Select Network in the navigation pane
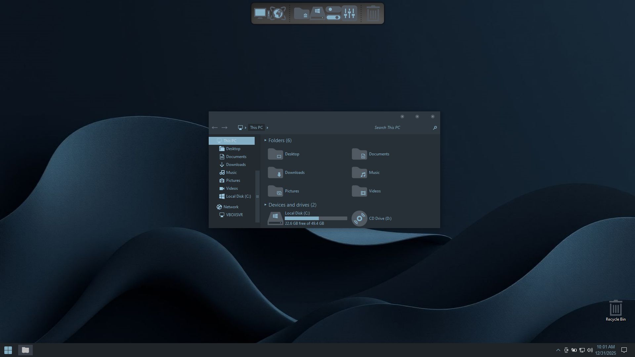This screenshot has height=357, width=635. point(231,207)
